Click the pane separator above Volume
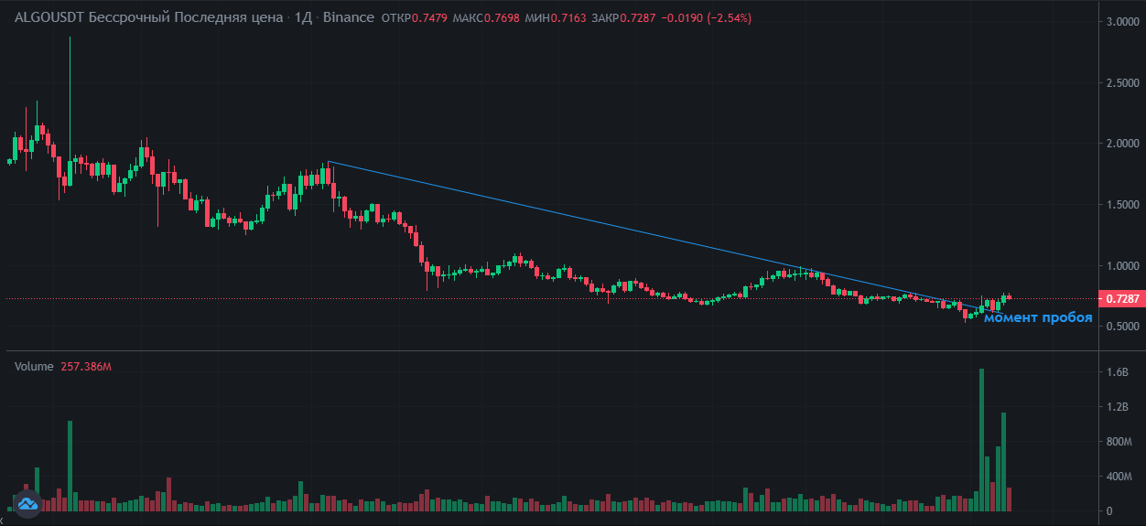1146x526 pixels. (x=549, y=350)
